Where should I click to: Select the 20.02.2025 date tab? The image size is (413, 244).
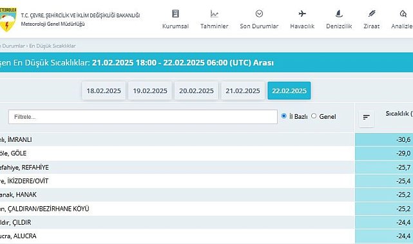[197, 91]
